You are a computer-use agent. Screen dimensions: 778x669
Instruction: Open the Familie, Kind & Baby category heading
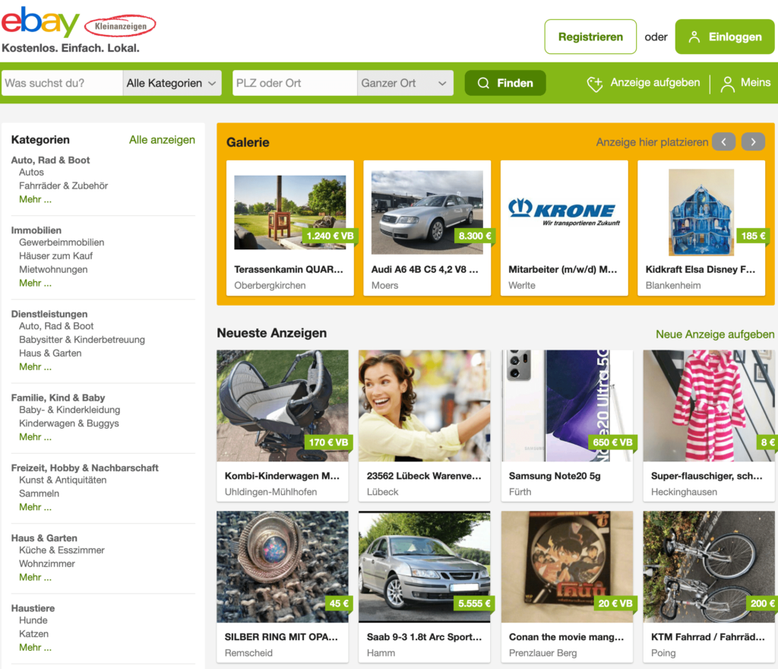[58, 398]
